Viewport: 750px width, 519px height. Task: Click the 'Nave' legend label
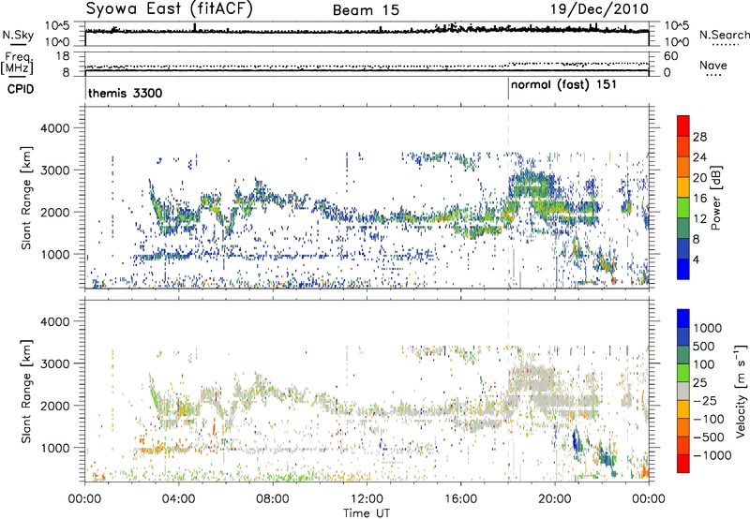pyautogui.click(x=713, y=65)
